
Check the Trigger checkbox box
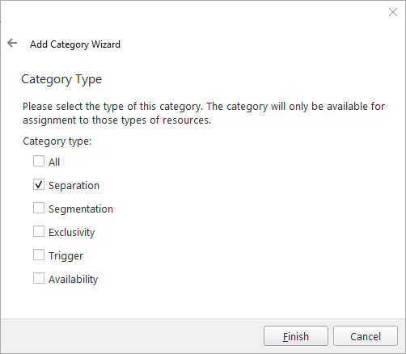click(39, 255)
